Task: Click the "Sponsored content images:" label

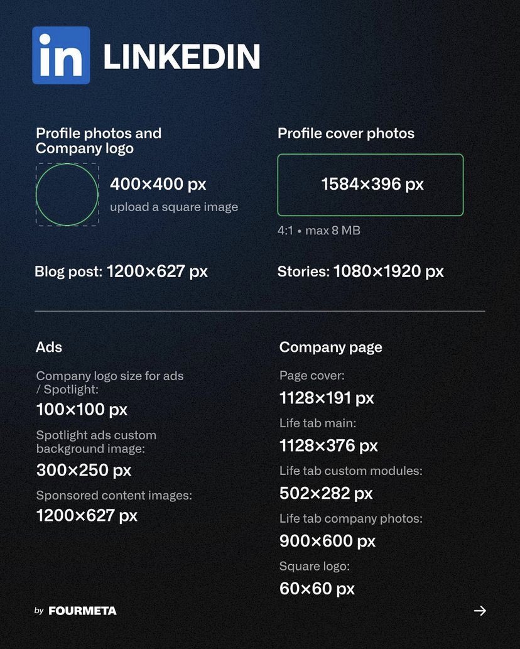Action: point(114,496)
